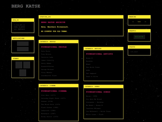
Task: Select "James Connolly" in people list
Action: pyautogui.click(x=47, y=60)
